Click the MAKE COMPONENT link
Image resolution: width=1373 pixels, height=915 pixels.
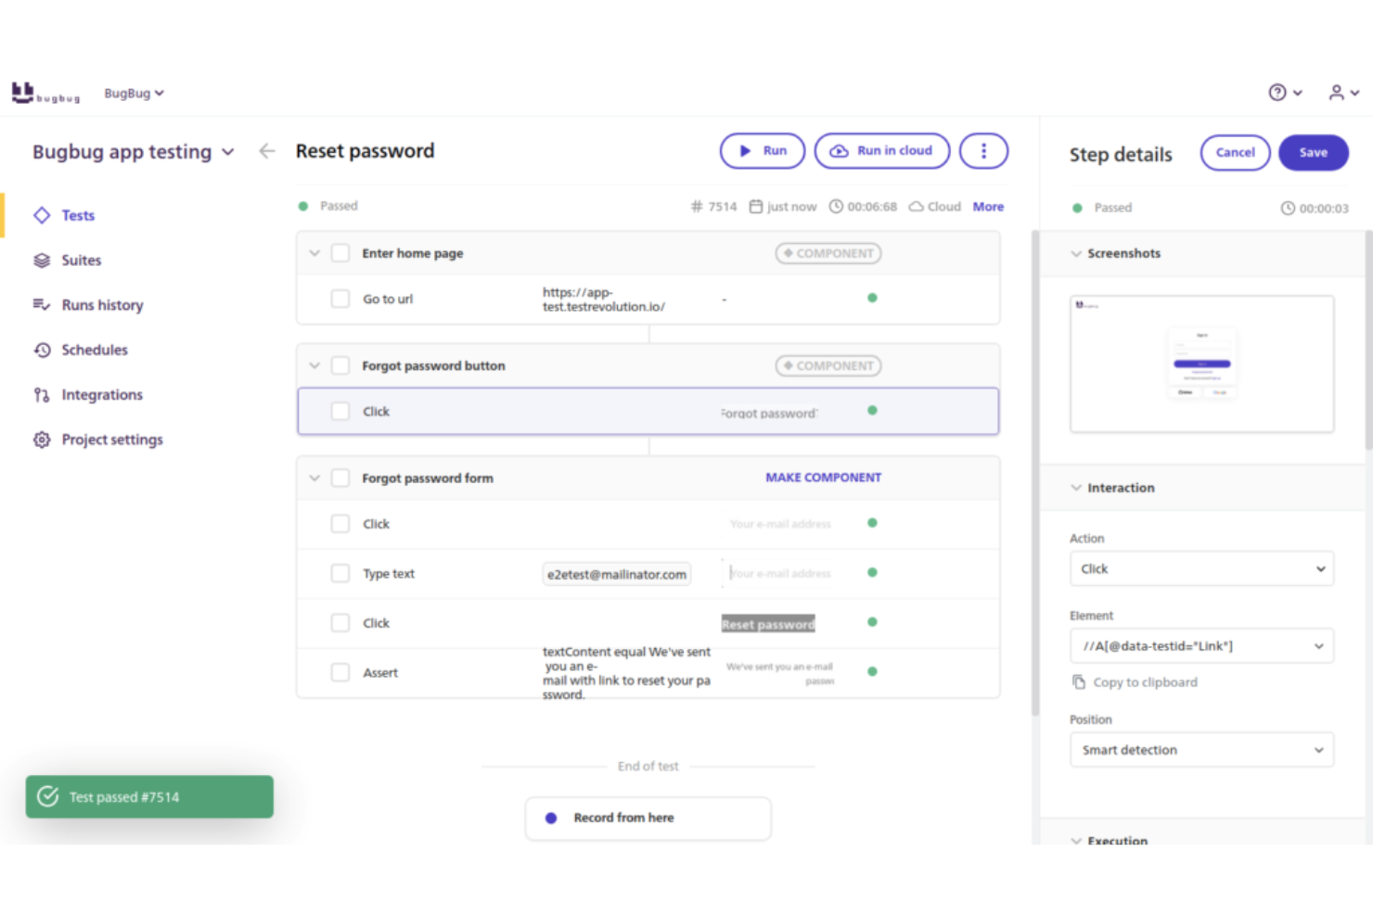[x=823, y=477]
